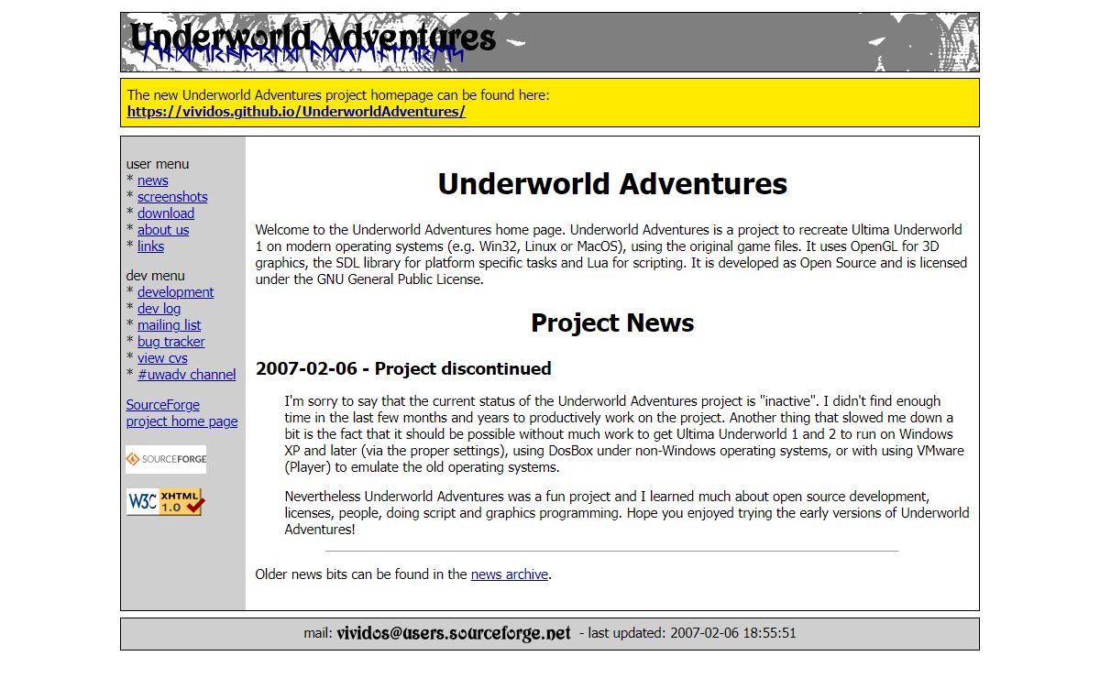Open the news archive link
Image resolution: width=1100 pixels, height=678 pixels.
coord(510,574)
